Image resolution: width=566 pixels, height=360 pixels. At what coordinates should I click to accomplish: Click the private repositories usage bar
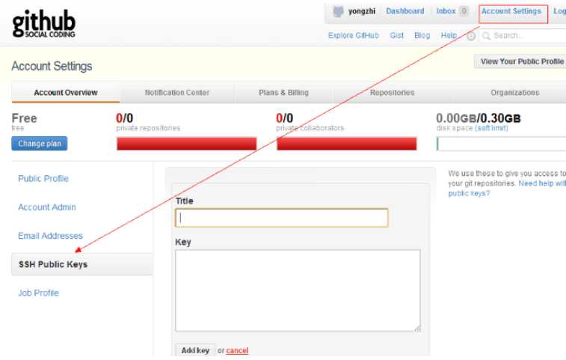click(186, 144)
